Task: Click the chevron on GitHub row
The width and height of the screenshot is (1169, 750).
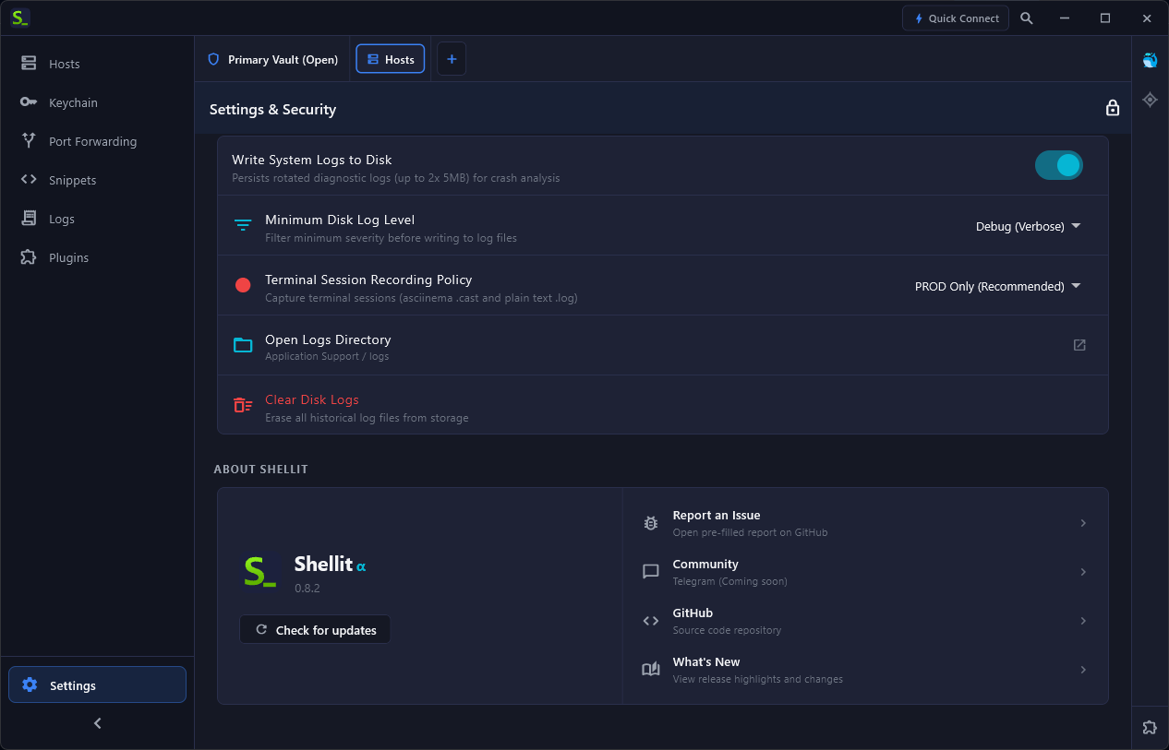Action: 1083,621
